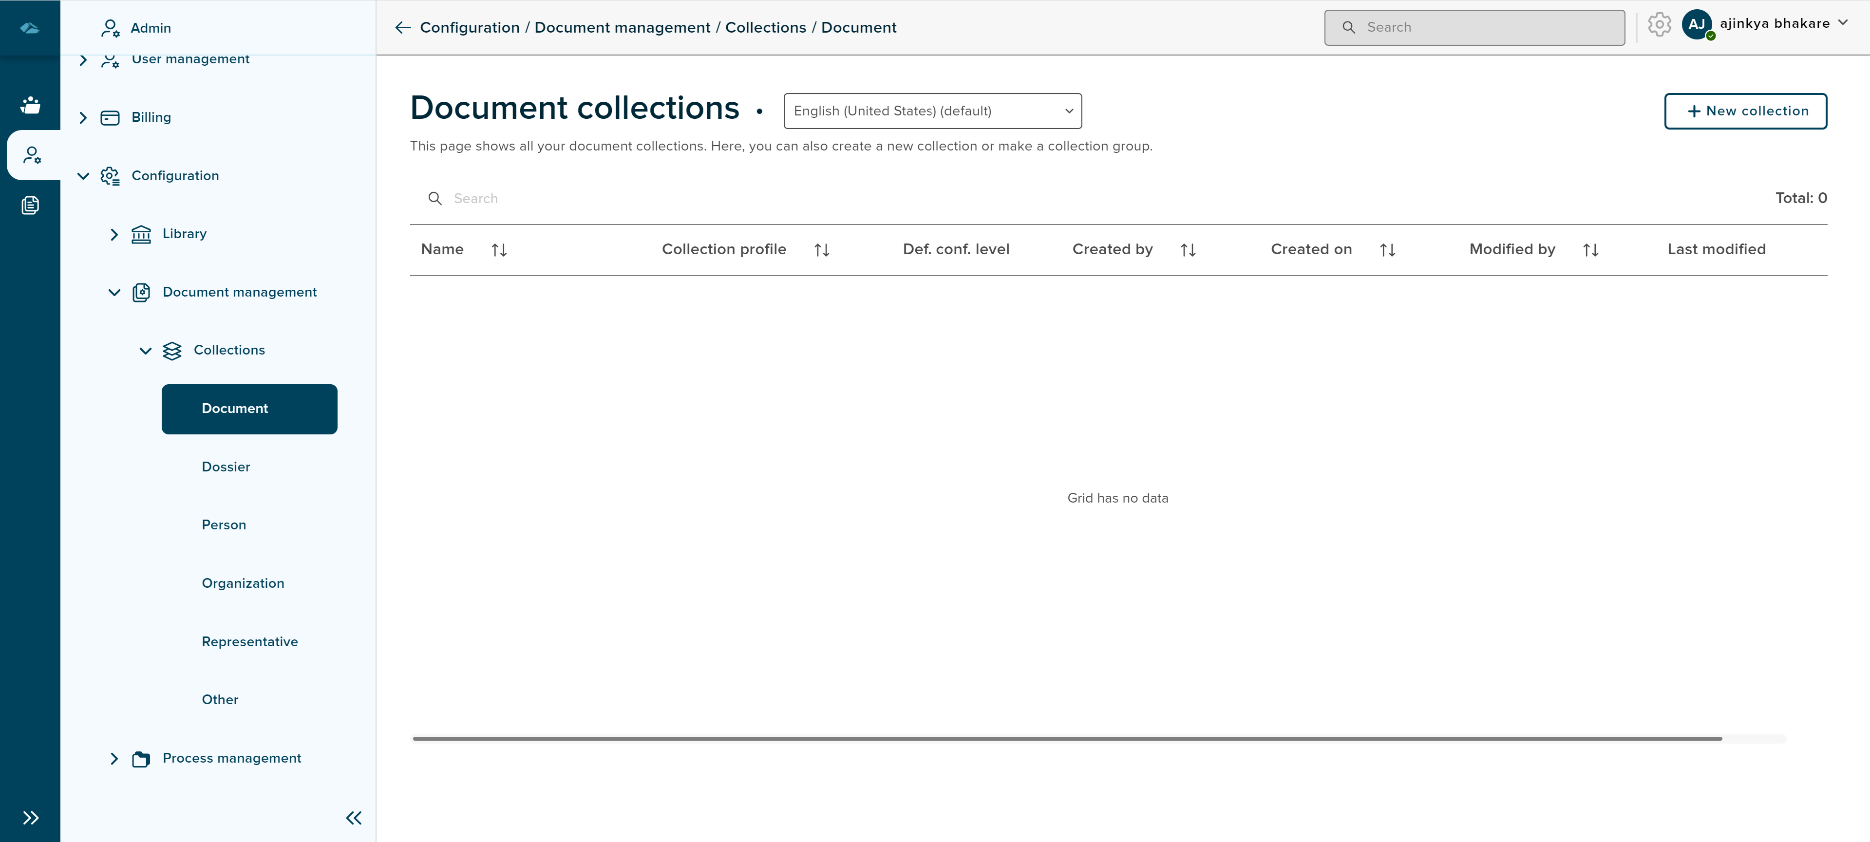Screen dimensions: 1870x842
Task: Collapse the Configuration section in sidebar
Action: coord(83,176)
